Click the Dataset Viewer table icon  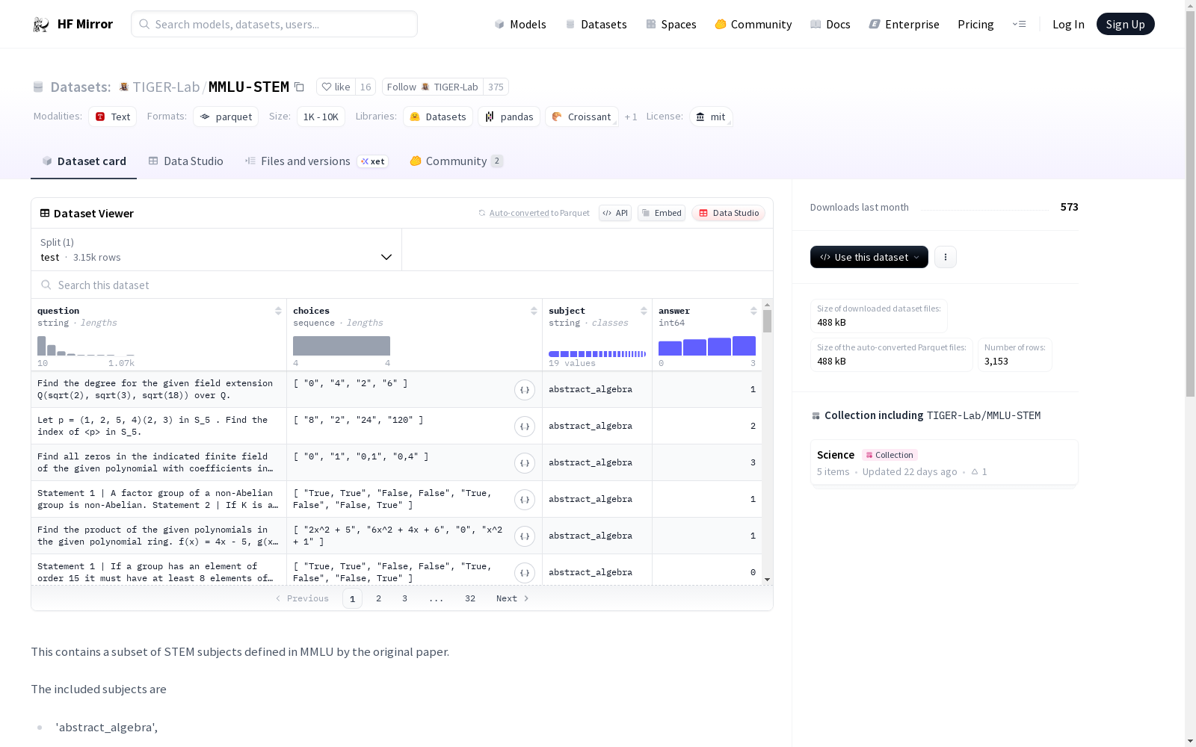click(x=45, y=213)
